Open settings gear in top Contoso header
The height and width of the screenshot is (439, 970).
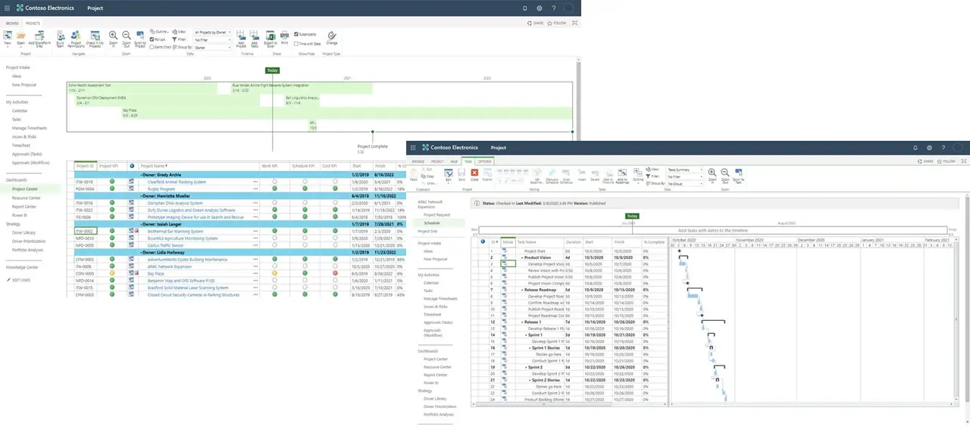coord(540,8)
